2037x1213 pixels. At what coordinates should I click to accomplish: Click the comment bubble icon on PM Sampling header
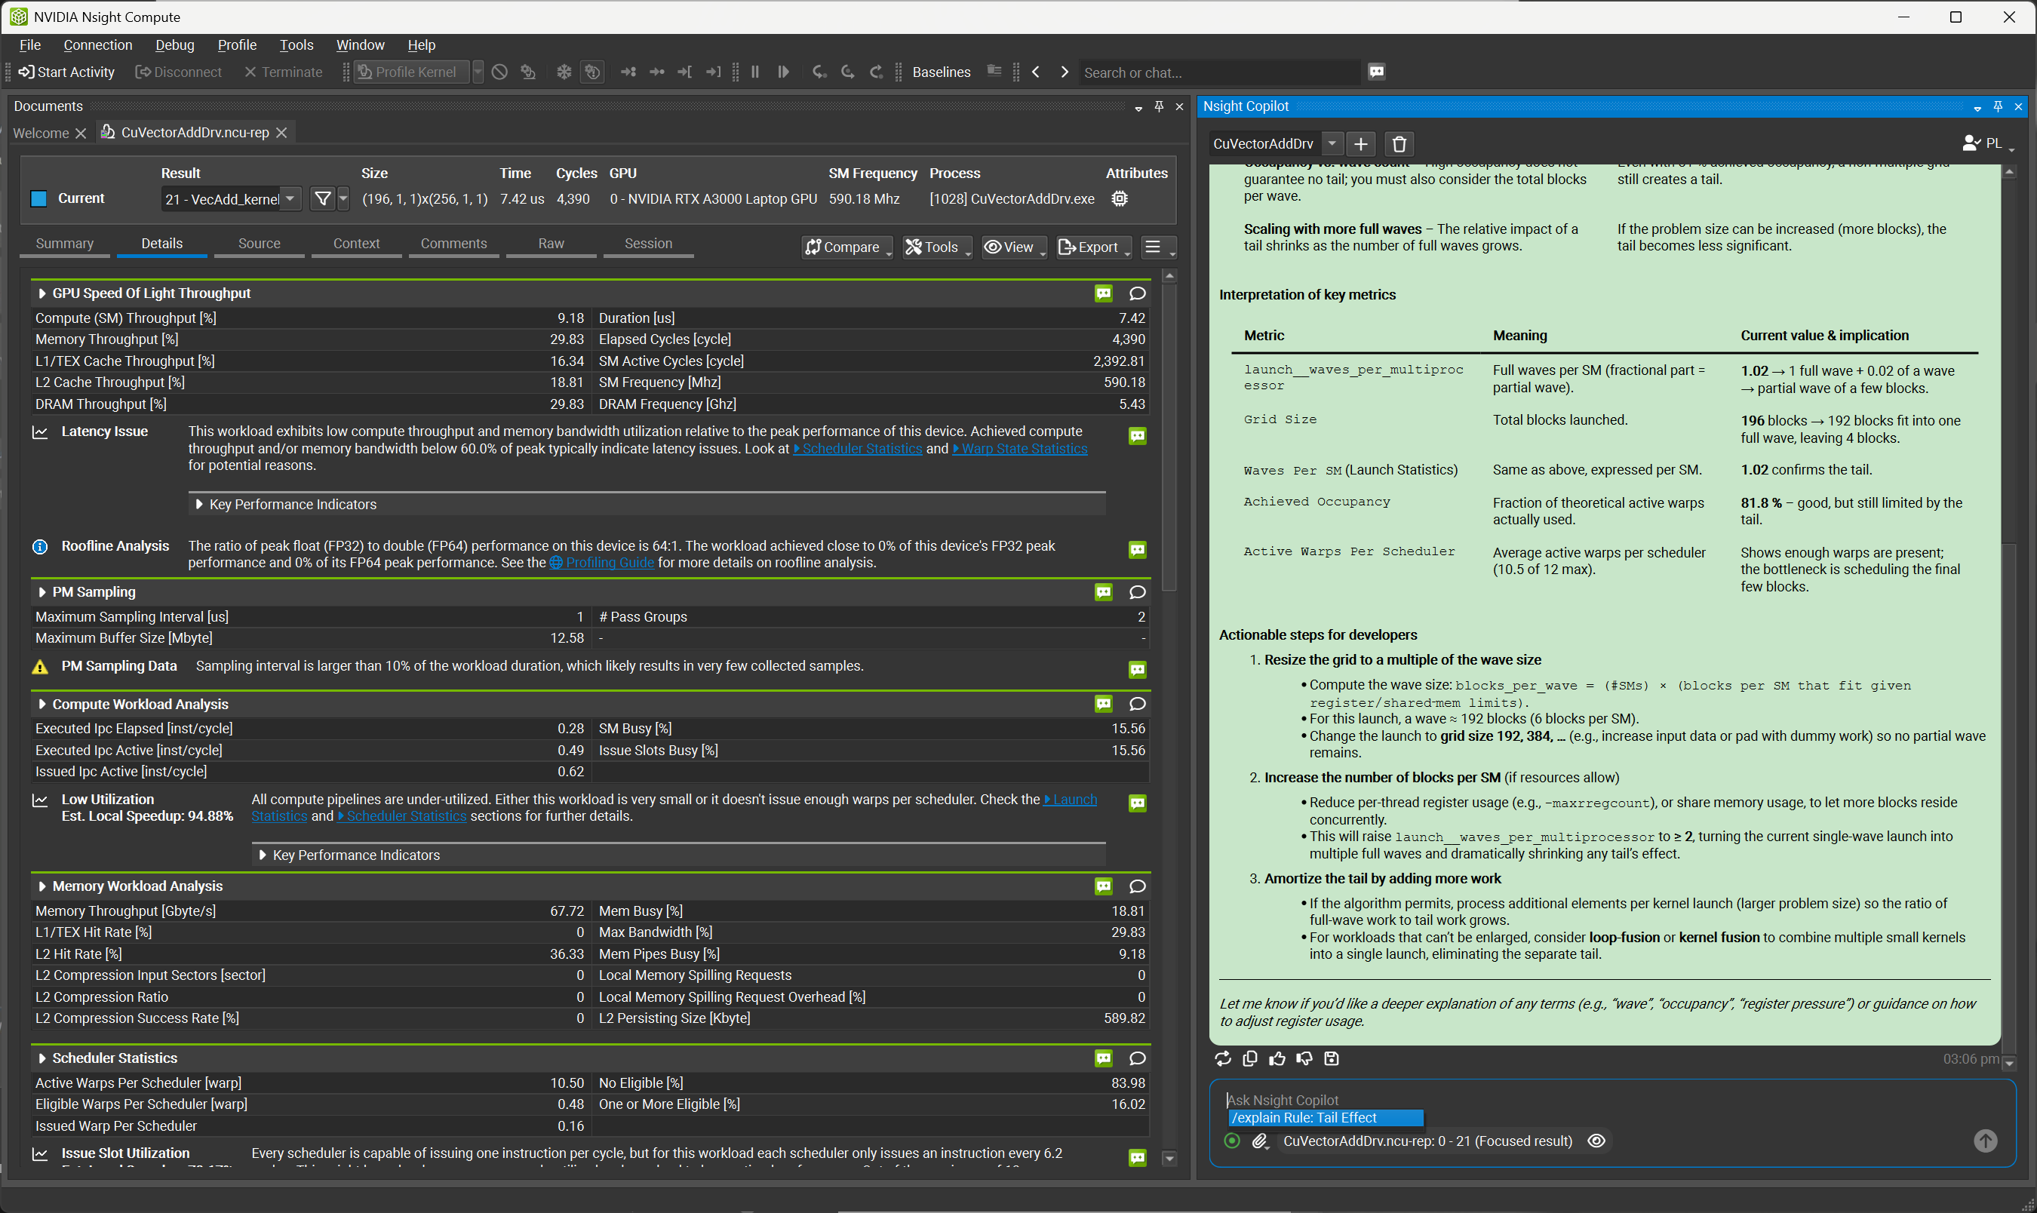coord(1137,593)
